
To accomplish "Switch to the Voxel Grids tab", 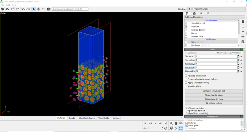I will tap(103, 118).
